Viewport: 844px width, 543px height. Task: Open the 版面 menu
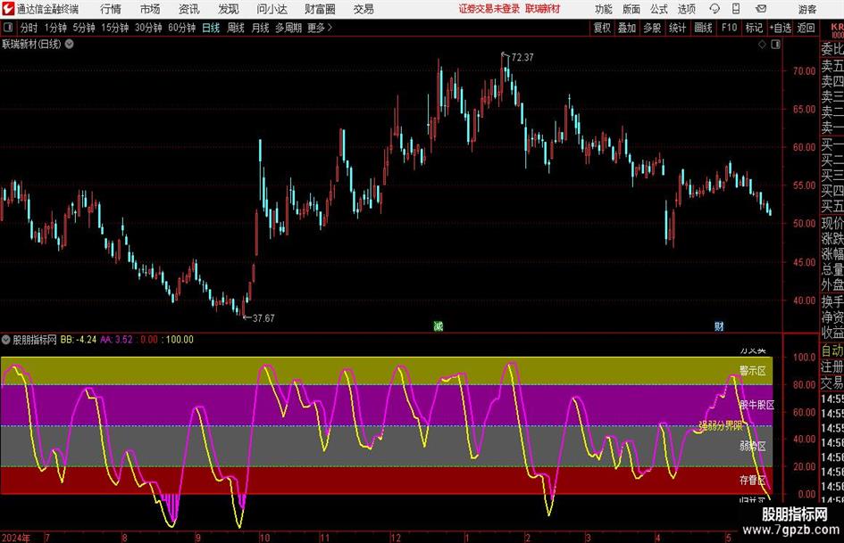pyautogui.click(x=631, y=9)
